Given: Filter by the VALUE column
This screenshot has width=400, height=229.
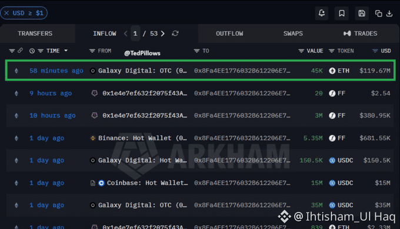Looking at the screenshot, I should tap(301, 51).
